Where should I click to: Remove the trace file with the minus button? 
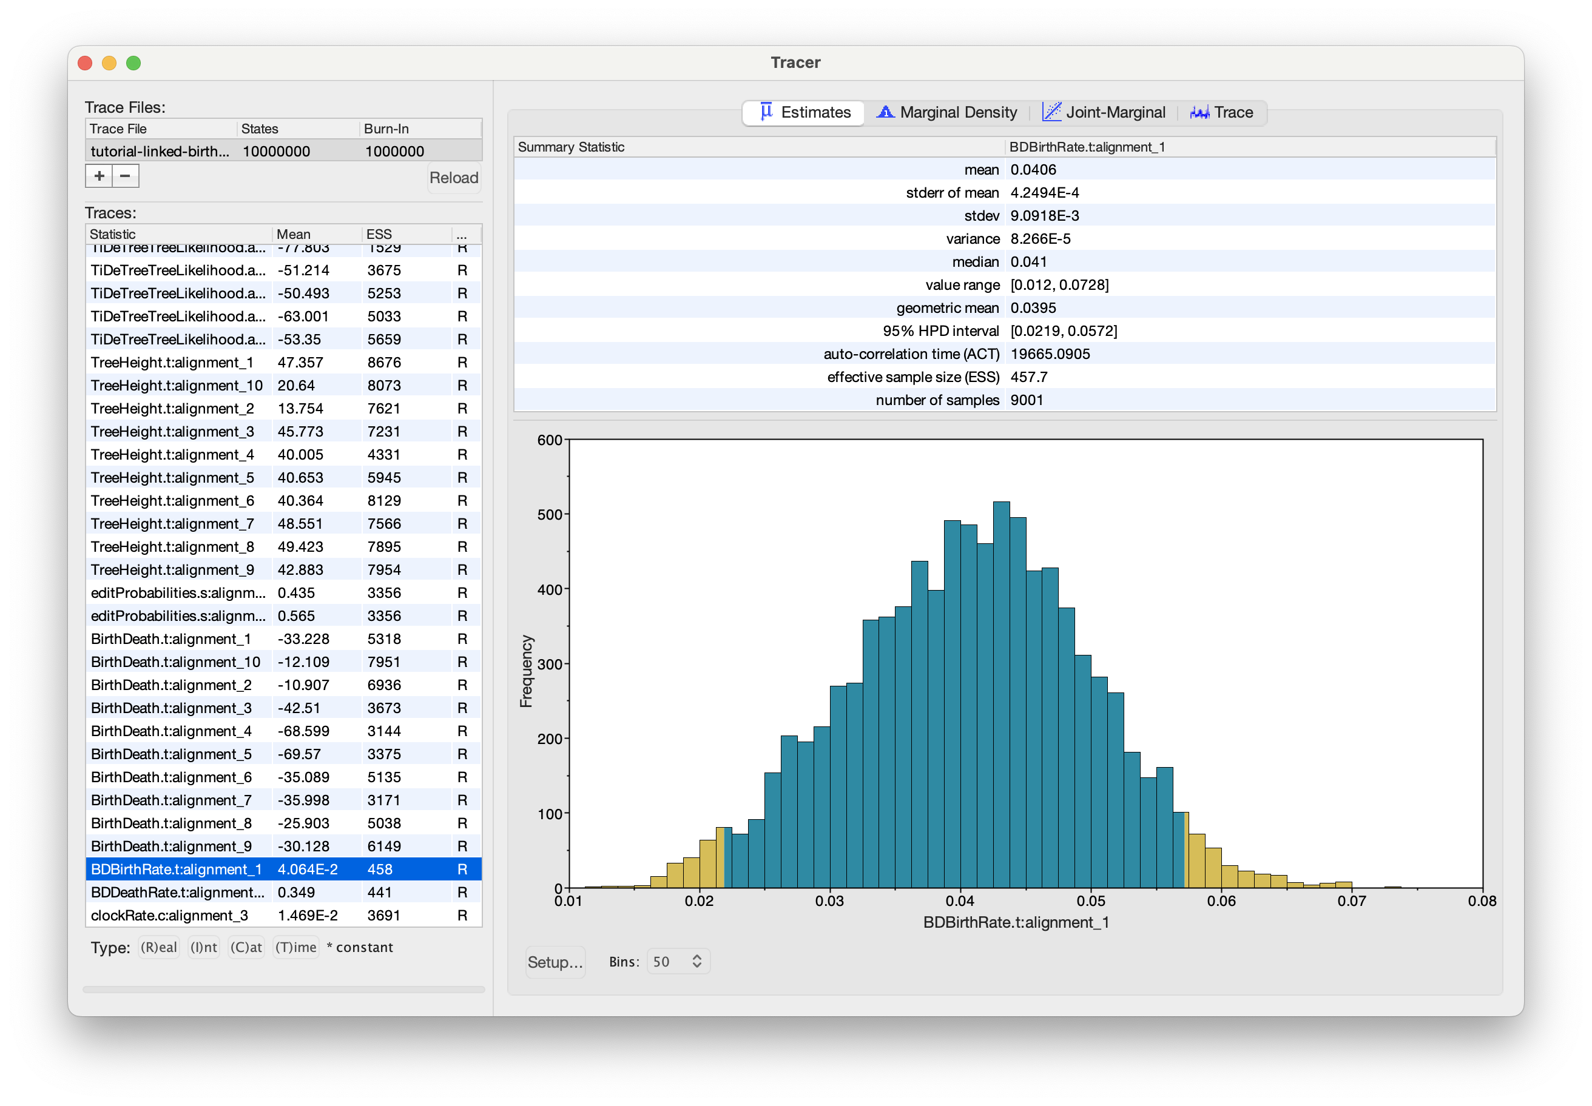[x=126, y=176]
